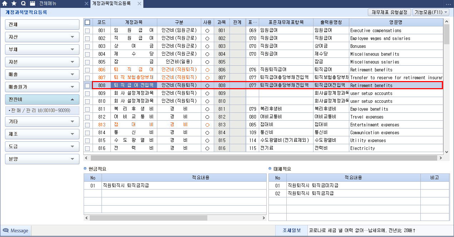Image resolution: width=454 pixels, height=237 pixels.
Task: Check the box for code 805
Action: coord(88,62)
